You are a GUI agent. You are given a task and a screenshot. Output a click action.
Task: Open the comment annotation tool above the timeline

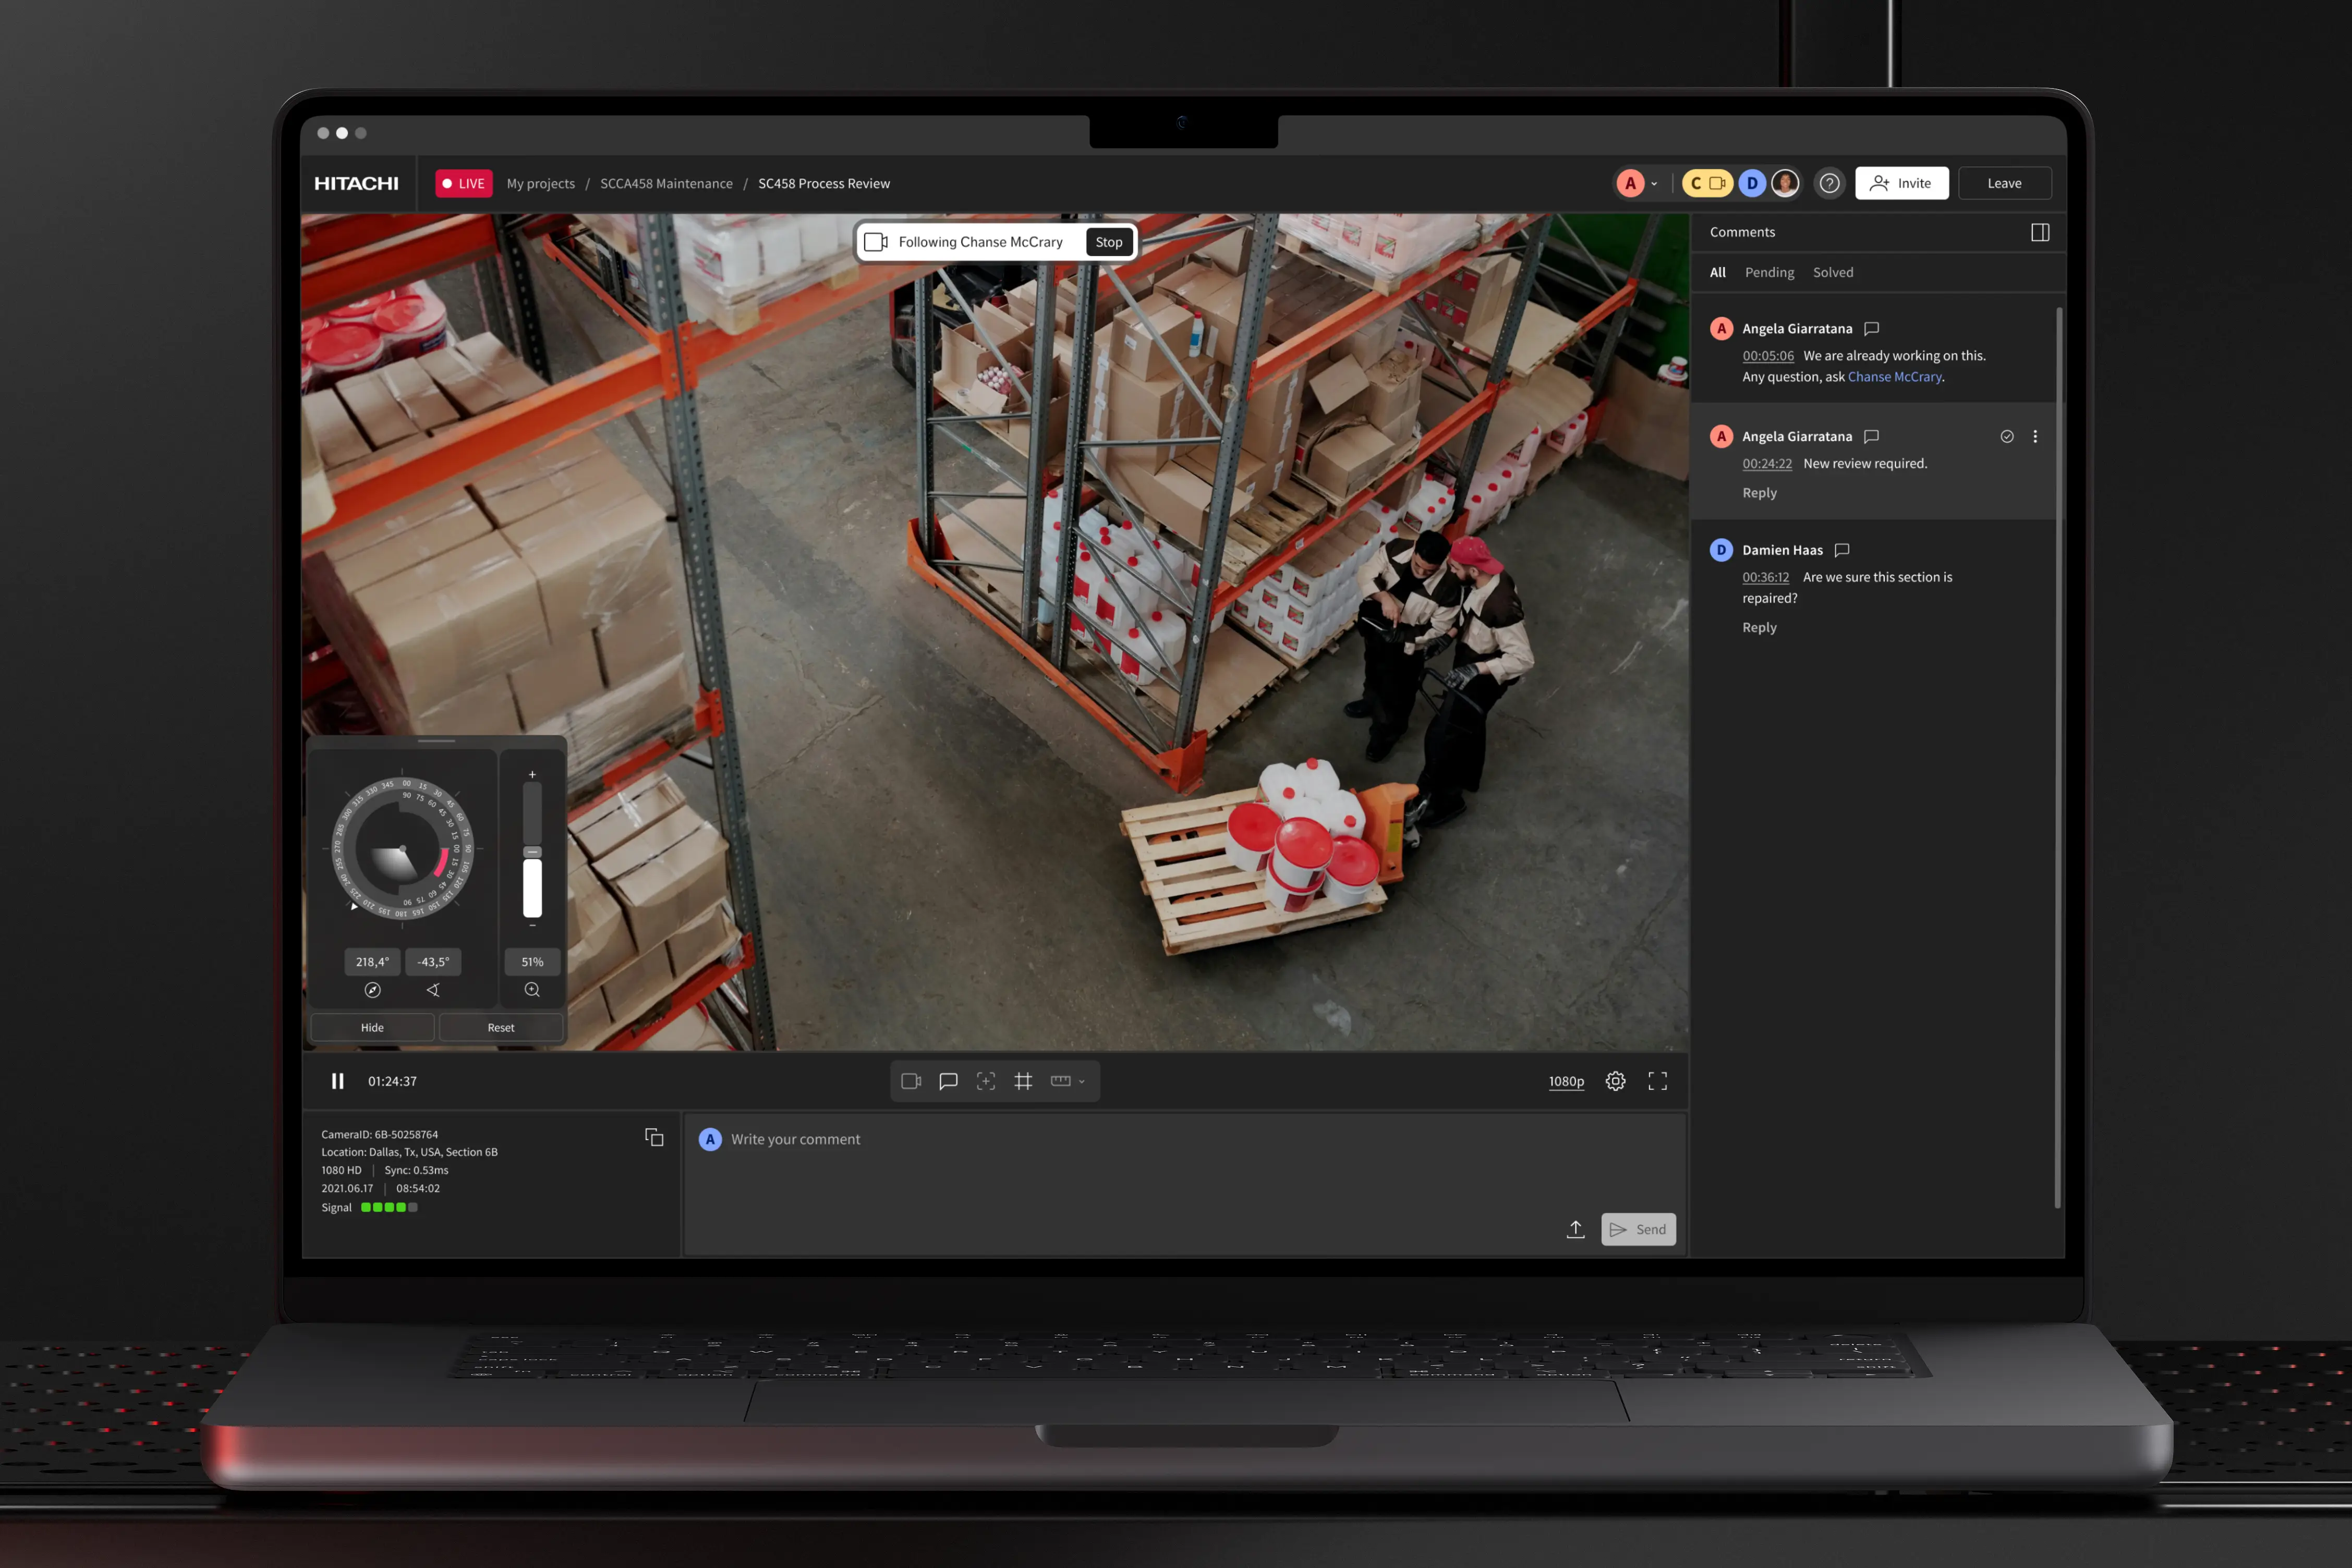click(948, 1081)
